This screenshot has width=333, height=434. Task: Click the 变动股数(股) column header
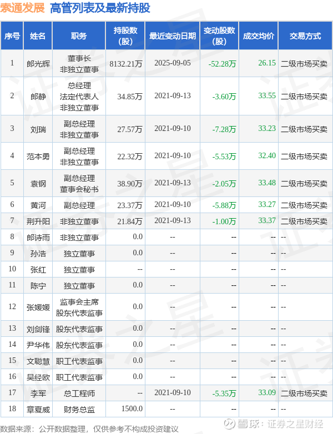pyautogui.click(x=219, y=36)
